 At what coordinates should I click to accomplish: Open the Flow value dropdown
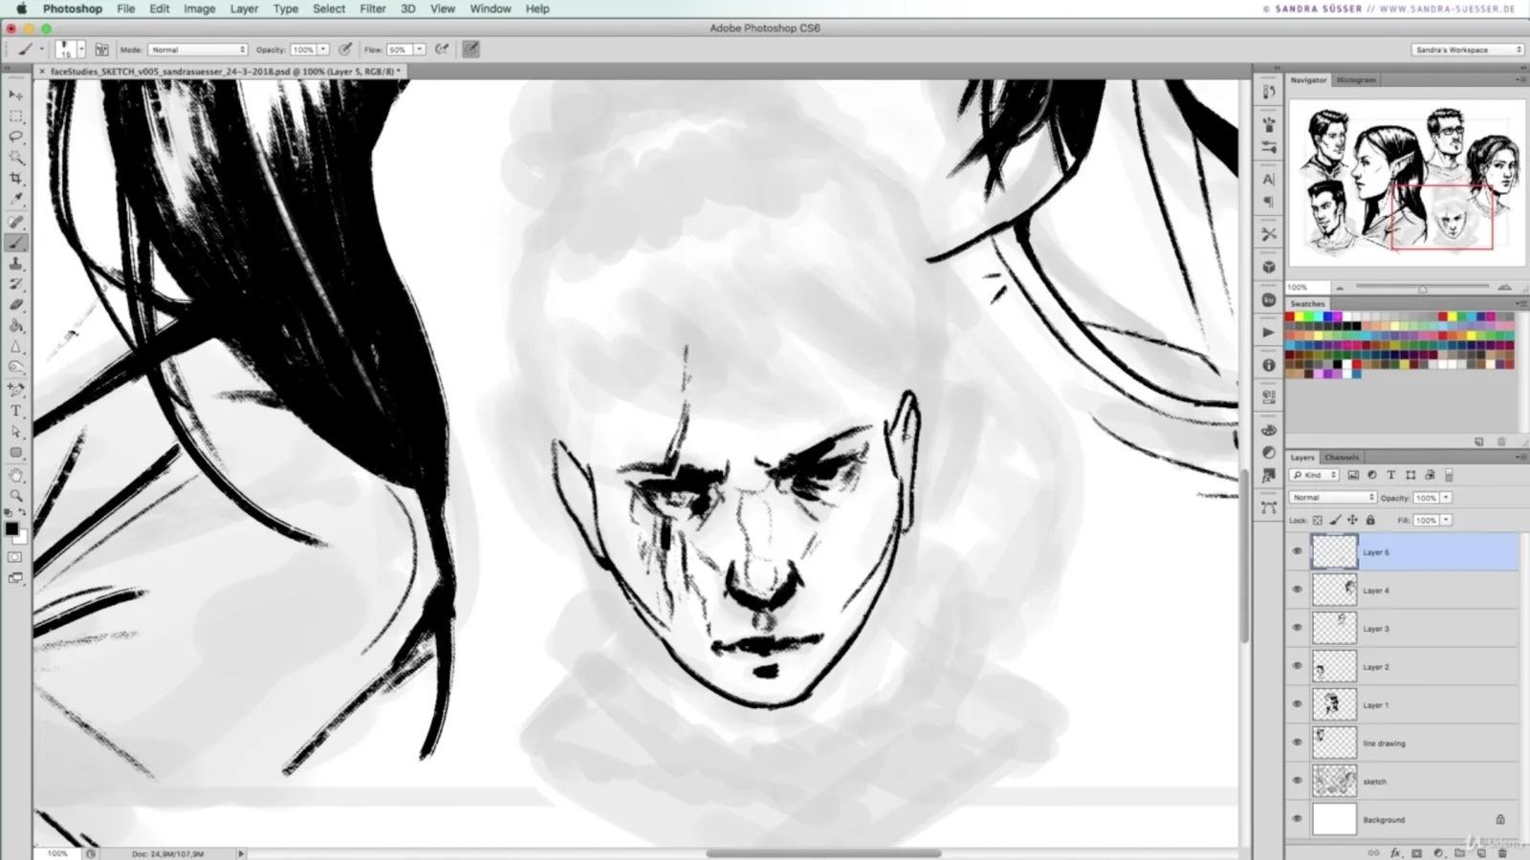point(419,50)
